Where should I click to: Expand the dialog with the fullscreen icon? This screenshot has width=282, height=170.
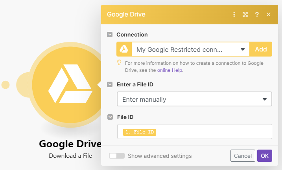[245, 15]
